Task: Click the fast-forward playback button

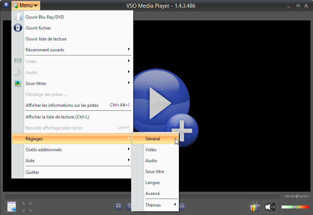Action: tap(183, 207)
